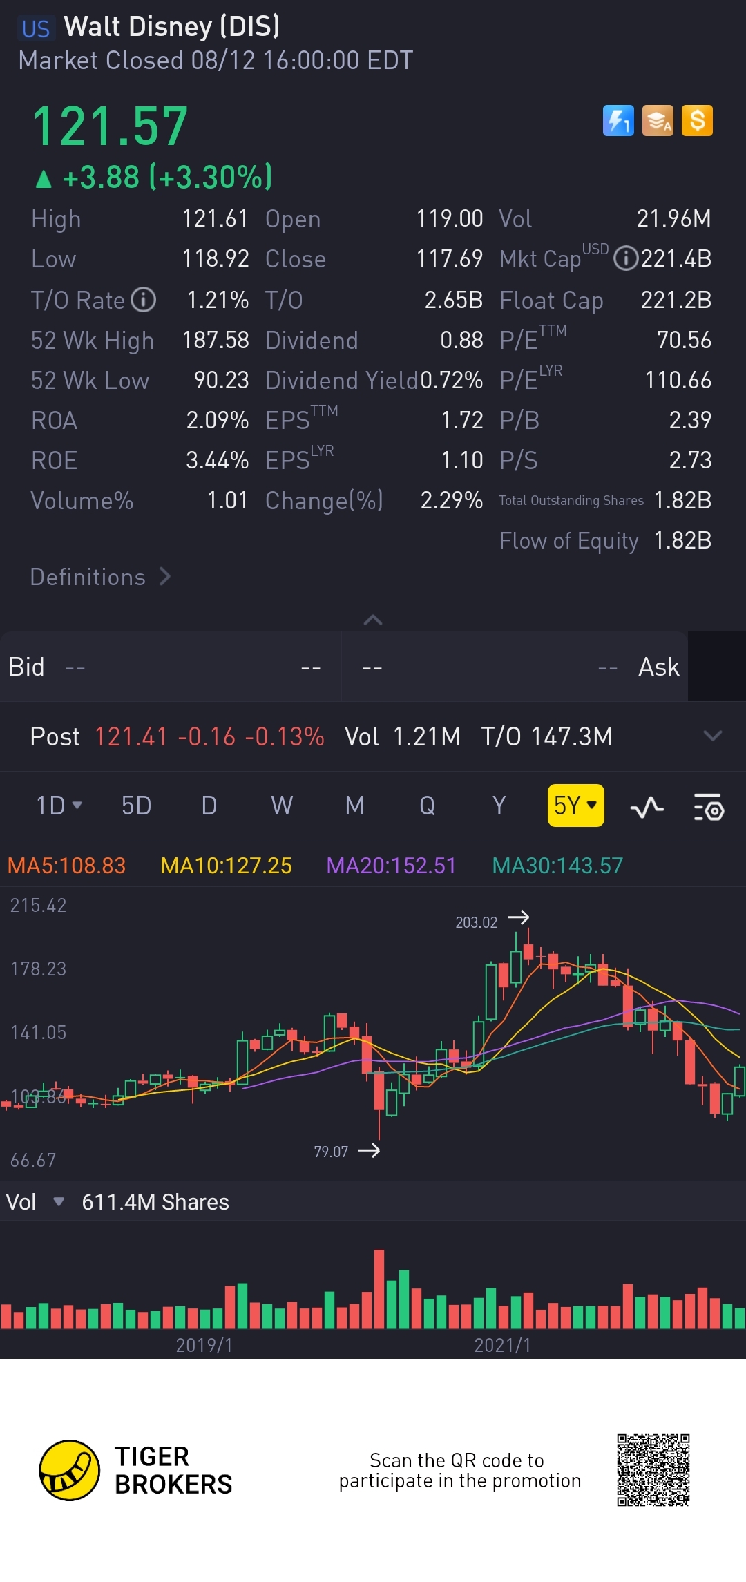Tap the orange stacked-layers icon

[x=658, y=121]
